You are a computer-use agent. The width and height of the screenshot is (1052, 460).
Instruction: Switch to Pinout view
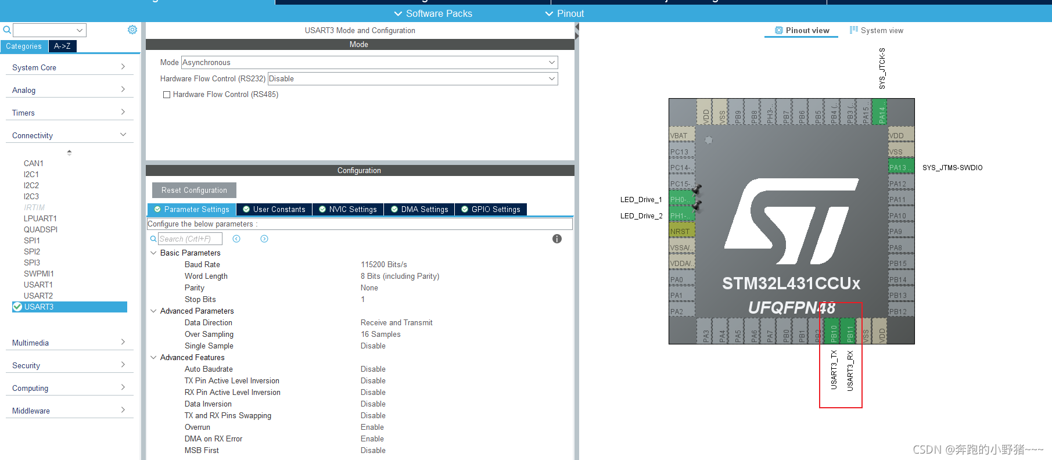coord(802,30)
